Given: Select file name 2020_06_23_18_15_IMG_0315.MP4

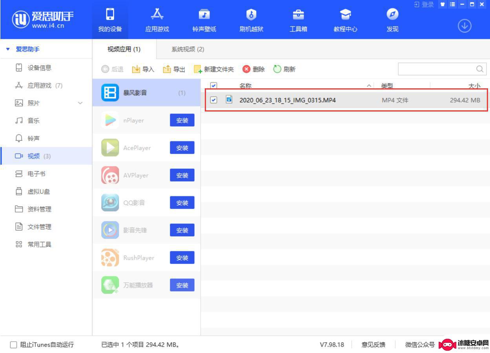Looking at the screenshot, I should click(288, 100).
